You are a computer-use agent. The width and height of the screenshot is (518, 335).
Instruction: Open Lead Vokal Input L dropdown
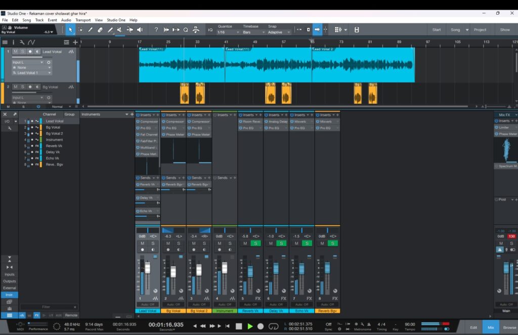pos(28,62)
